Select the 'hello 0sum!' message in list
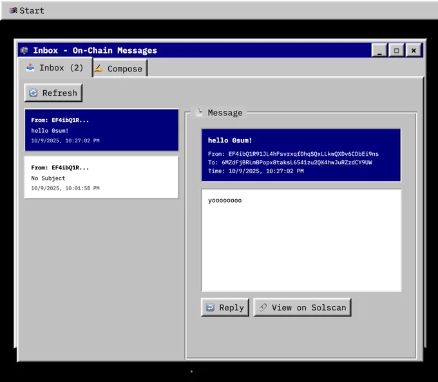This screenshot has width=438, height=382. tap(101, 130)
